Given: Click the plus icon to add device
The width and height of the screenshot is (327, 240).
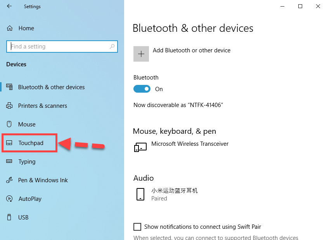Looking at the screenshot, I should pos(141,54).
